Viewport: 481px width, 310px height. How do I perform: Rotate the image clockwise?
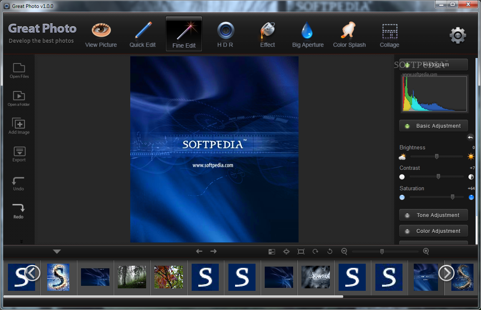click(315, 252)
